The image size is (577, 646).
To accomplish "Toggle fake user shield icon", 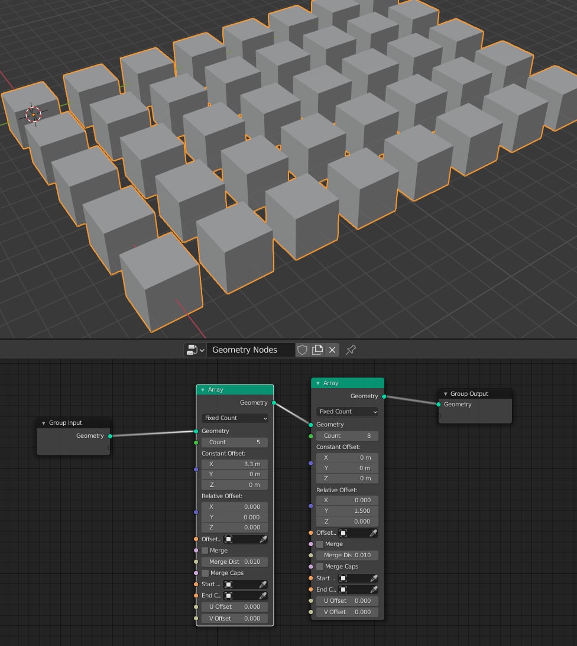I will click(302, 350).
